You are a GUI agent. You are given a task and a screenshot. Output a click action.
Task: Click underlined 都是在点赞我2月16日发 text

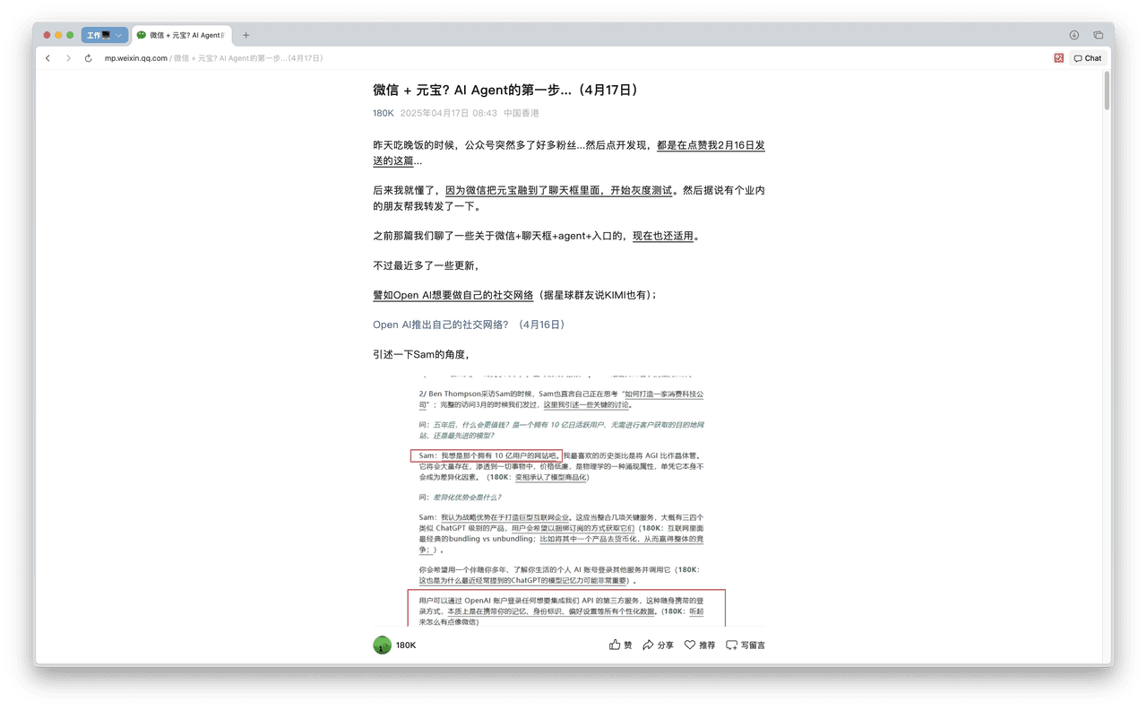pos(711,144)
